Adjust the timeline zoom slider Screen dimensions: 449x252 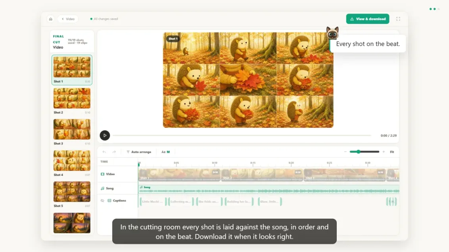[x=364, y=152]
